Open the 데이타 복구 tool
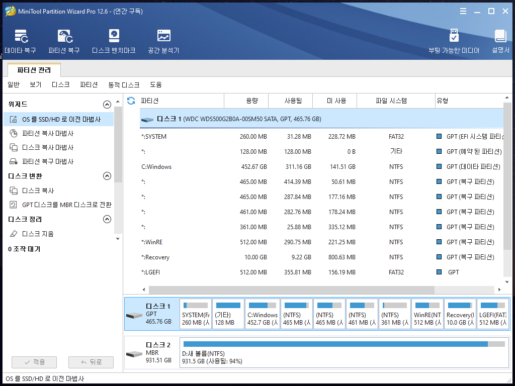Screen dimensions: 515x386 pyautogui.click(x=21, y=41)
